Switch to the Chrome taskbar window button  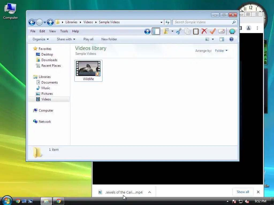[x=59, y=201]
